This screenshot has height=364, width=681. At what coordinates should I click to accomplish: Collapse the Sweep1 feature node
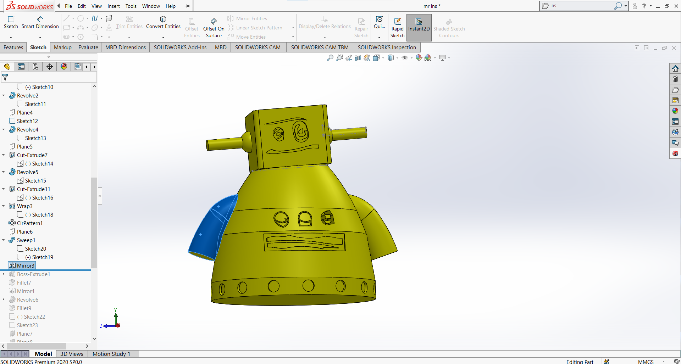[x=4, y=240]
